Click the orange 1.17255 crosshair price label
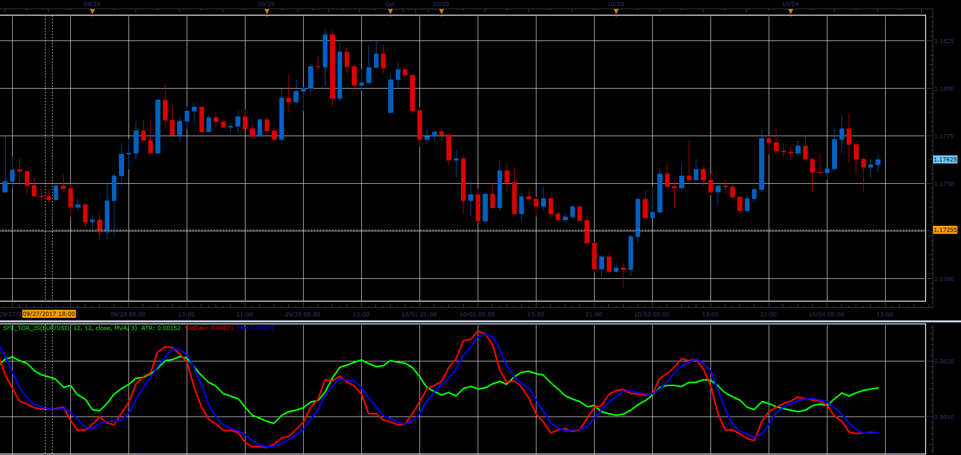Screen dimensions: 961x455 [945, 230]
